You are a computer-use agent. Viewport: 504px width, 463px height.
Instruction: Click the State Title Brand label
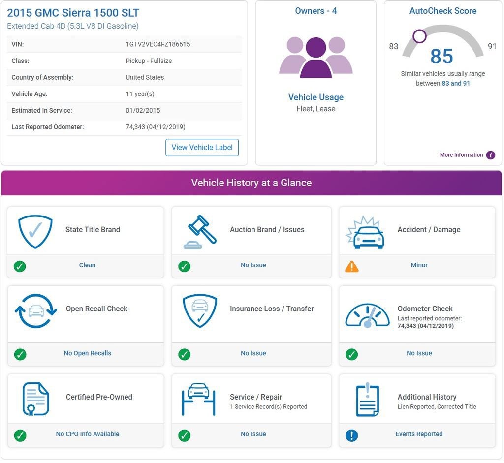(x=93, y=230)
